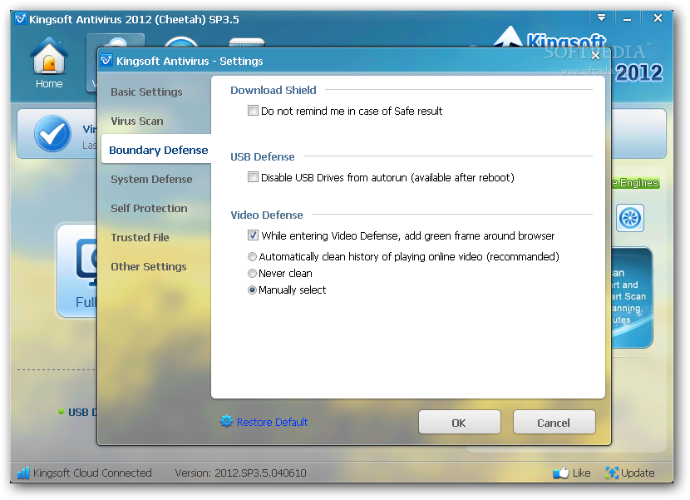Select Automatically clean history of online video

pyautogui.click(x=252, y=257)
